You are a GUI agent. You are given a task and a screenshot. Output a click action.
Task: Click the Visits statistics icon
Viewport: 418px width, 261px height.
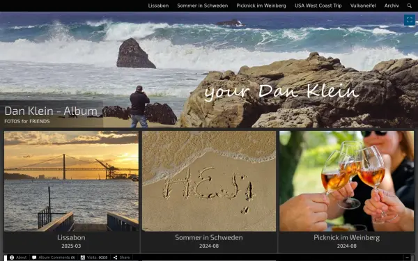pyautogui.click(x=83, y=258)
